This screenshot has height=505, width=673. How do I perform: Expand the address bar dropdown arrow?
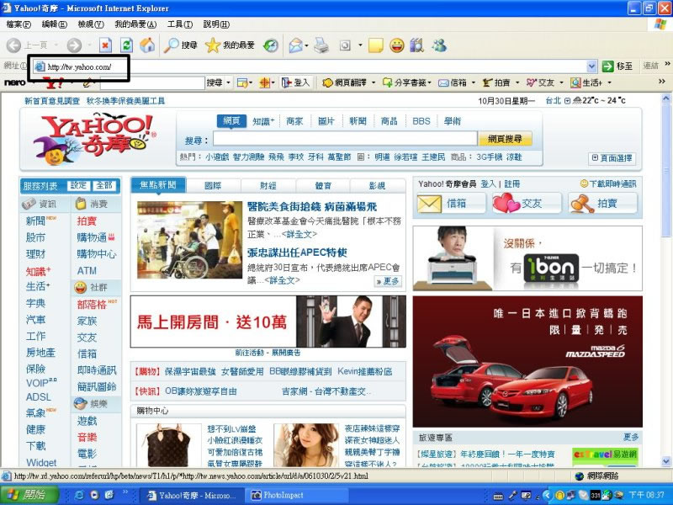591,66
